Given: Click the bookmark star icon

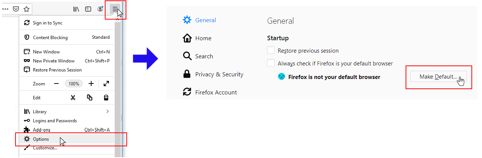Looking at the screenshot, I should click(x=26, y=9).
